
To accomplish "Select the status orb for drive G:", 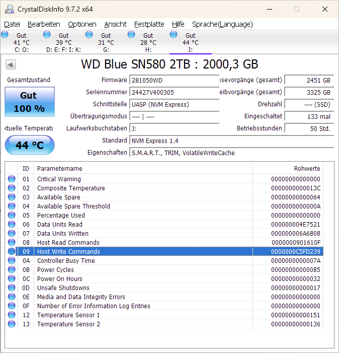I will [89, 34].
